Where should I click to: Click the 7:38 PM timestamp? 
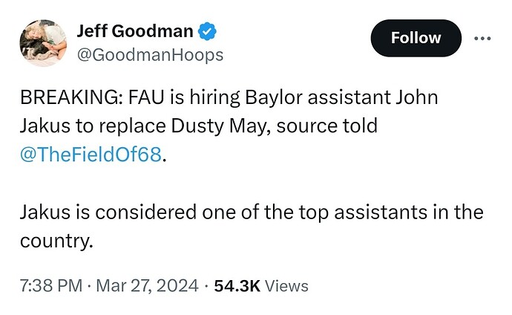49,285
